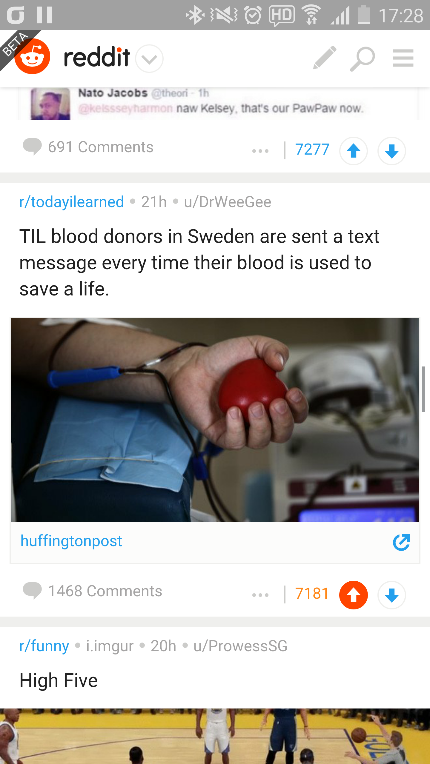The width and height of the screenshot is (430, 764).
Task: Open the huffingtonpost source link
Action: [71, 541]
